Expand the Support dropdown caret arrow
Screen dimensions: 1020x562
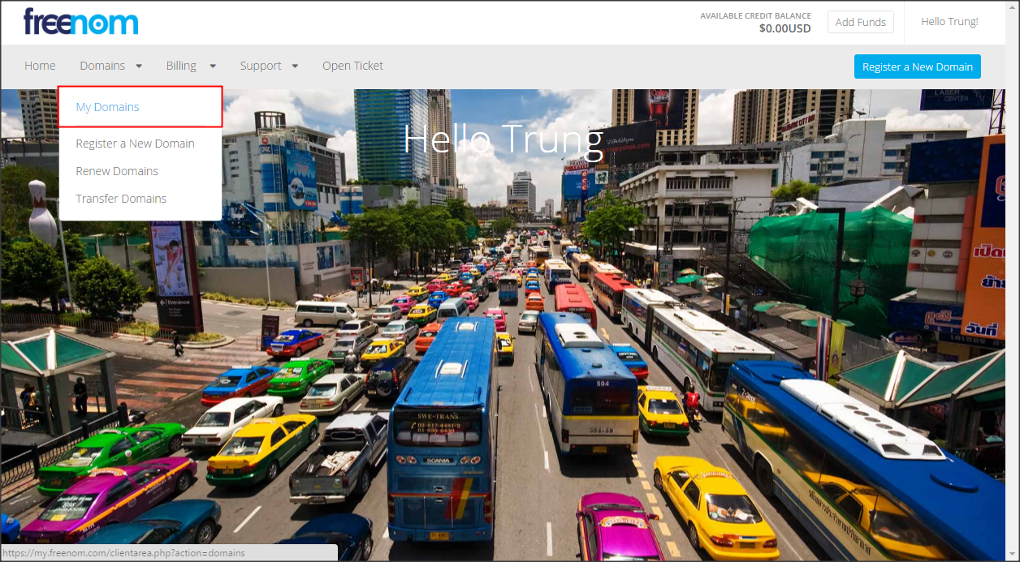295,66
